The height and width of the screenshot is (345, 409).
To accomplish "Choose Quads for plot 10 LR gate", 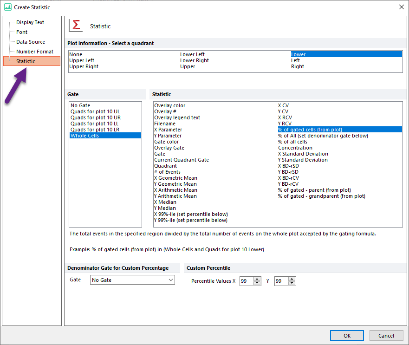I will pos(95,130).
